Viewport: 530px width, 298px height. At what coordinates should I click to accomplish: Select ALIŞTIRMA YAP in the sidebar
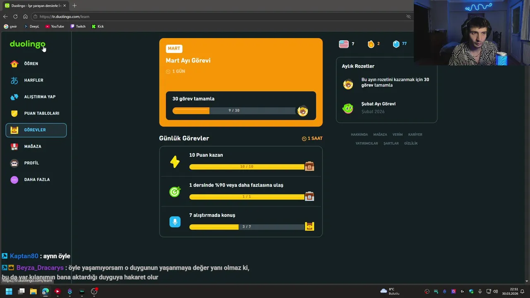pos(36,97)
